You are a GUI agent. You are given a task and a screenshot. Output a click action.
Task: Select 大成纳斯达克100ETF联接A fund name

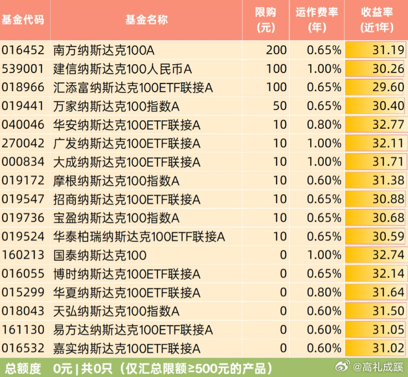127,162
